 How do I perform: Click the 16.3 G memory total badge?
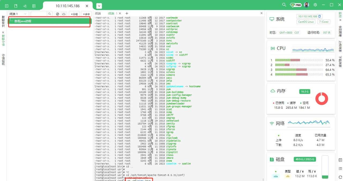(305, 92)
